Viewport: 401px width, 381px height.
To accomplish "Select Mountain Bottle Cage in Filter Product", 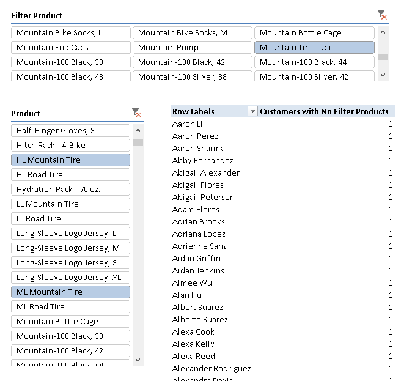I will coord(314,33).
